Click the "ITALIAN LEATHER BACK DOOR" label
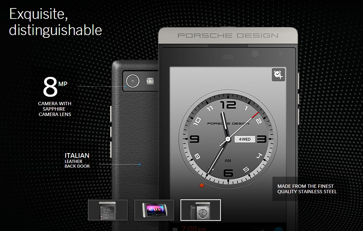The width and height of the screenshot is (363, 231). point(77,160)
